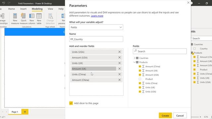The image size is (212, 119).
Task: Open the View ribbon tab
Action: (50, 9)
